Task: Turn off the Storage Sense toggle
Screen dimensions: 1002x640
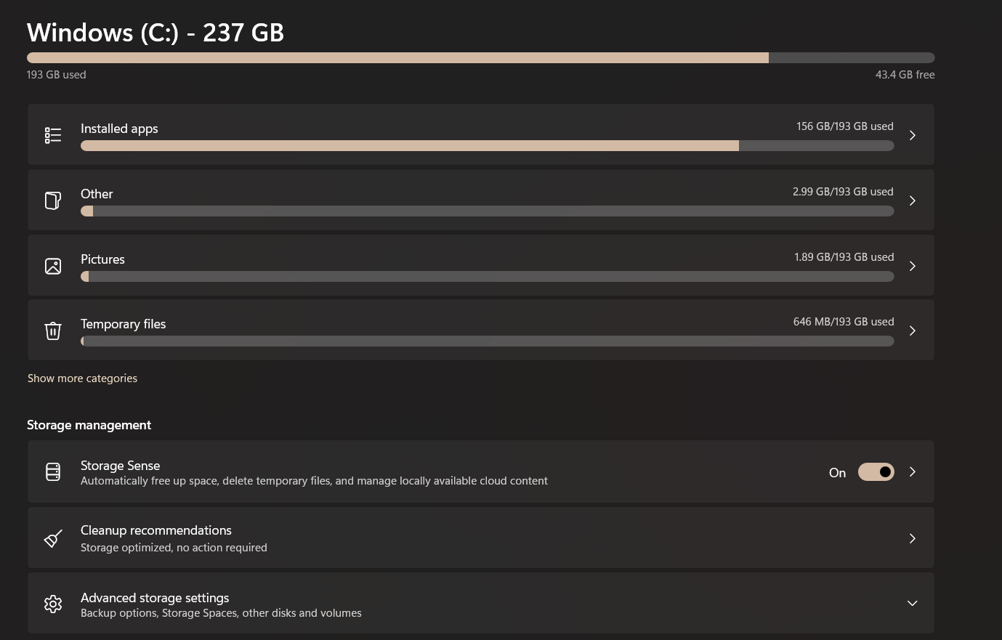Action: pos(876,471)
